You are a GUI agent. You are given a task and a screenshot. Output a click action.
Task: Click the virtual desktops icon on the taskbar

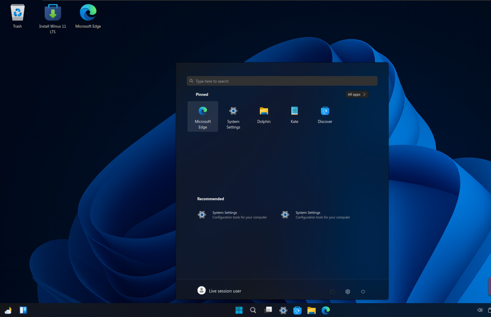pos(268,310)
